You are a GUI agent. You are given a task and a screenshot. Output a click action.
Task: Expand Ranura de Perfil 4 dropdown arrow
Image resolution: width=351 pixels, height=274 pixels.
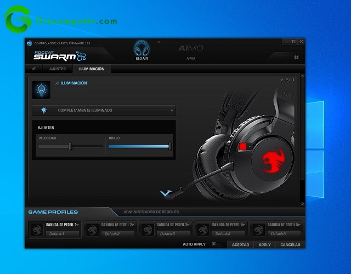click(244, 225)
